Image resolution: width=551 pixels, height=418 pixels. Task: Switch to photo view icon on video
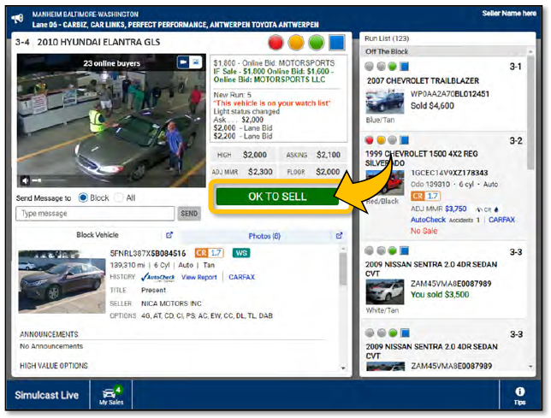(x=196, y=62)
